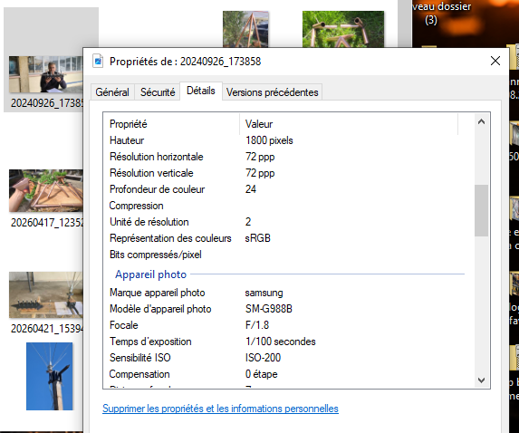Click the 72 ppp horizontal resolution value
The image size is (519, 433).
[260, 157]
